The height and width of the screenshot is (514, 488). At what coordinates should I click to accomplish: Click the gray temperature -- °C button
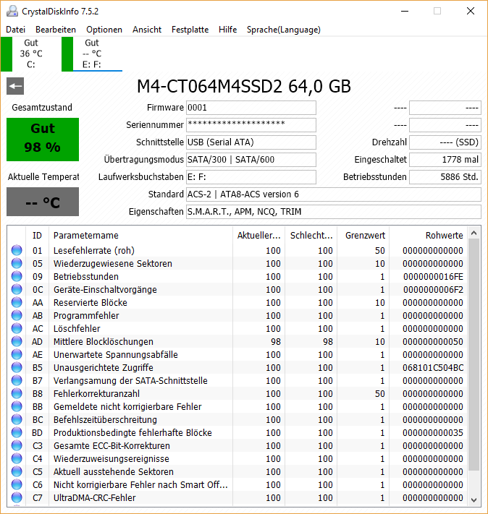(x=43, y=202)
